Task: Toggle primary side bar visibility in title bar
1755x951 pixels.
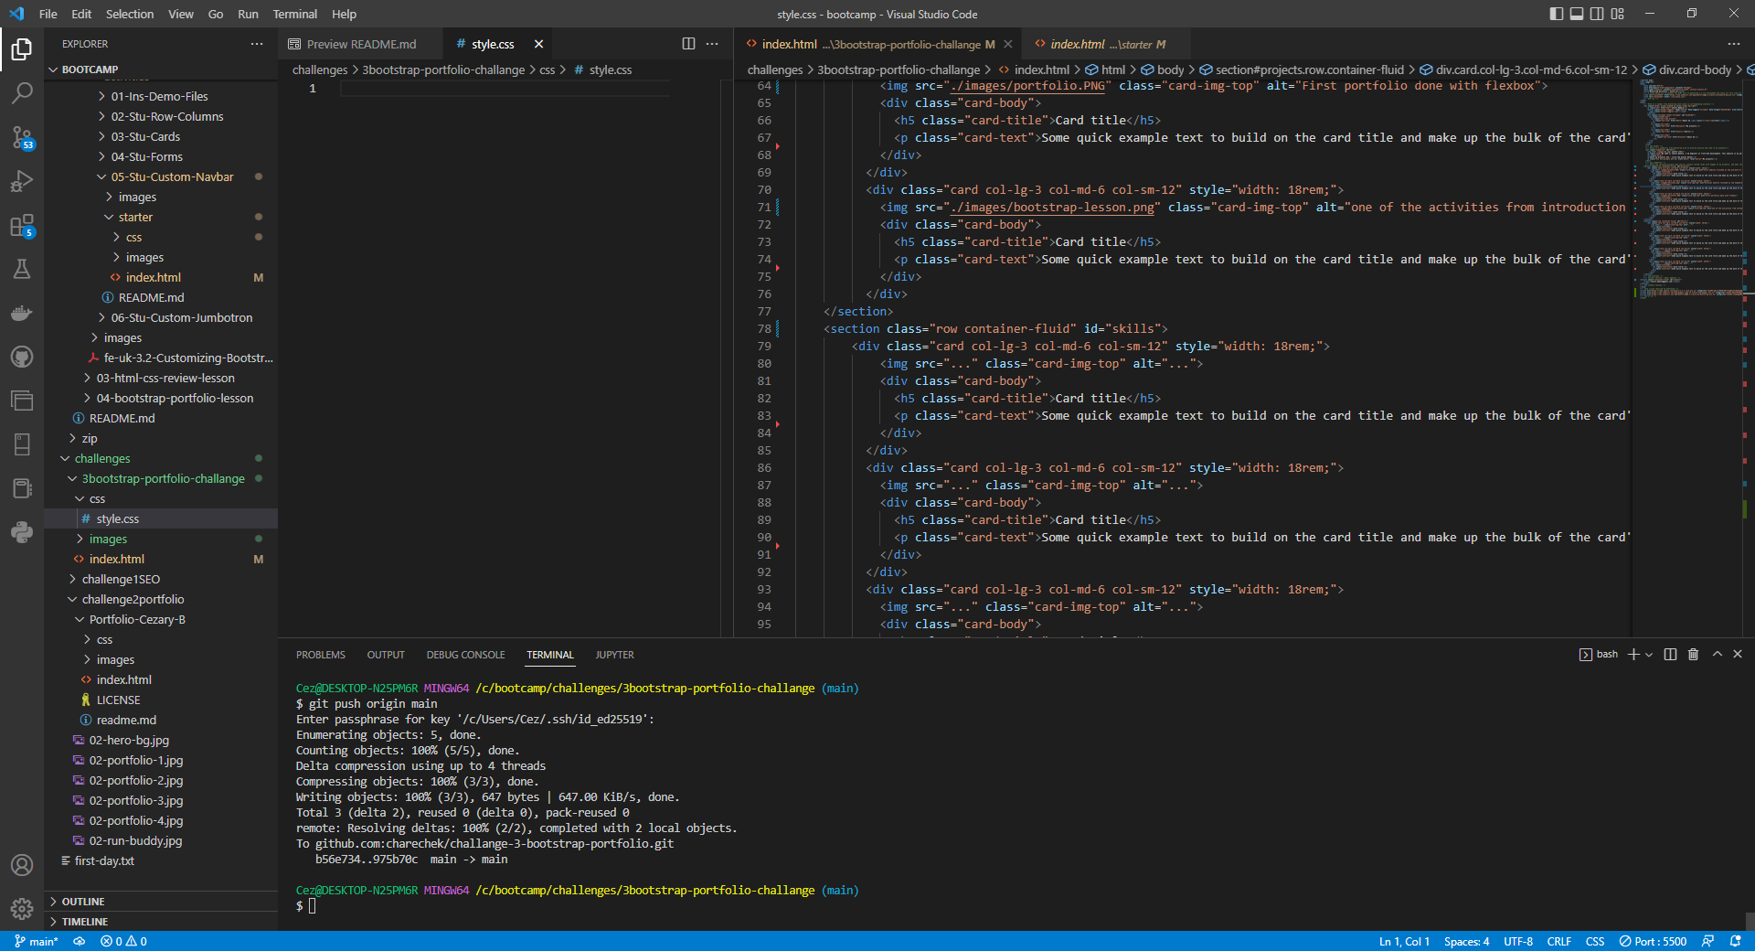Action: pos(1557,14)
